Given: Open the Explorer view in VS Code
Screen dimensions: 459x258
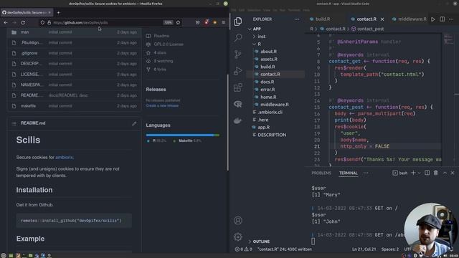Looking at the screenshot, I should pos(237,21).
